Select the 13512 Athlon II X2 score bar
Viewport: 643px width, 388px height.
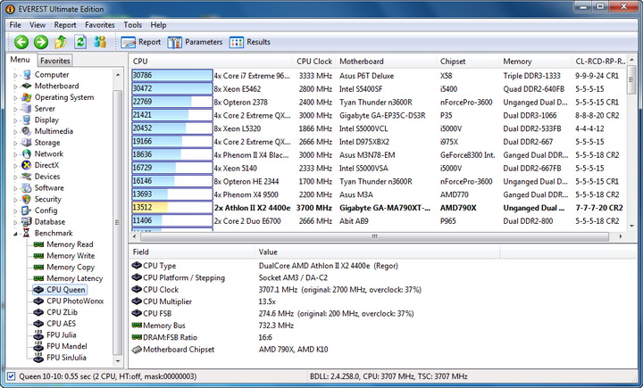pos(171,208)
